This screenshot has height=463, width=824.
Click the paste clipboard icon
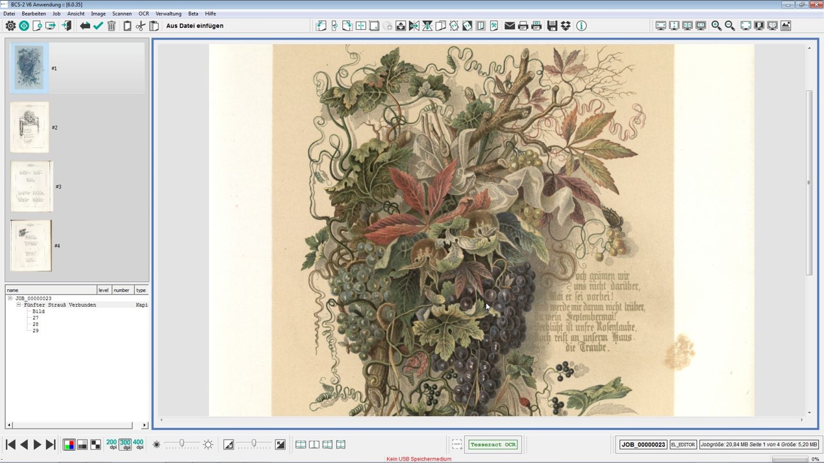(154, 26)
